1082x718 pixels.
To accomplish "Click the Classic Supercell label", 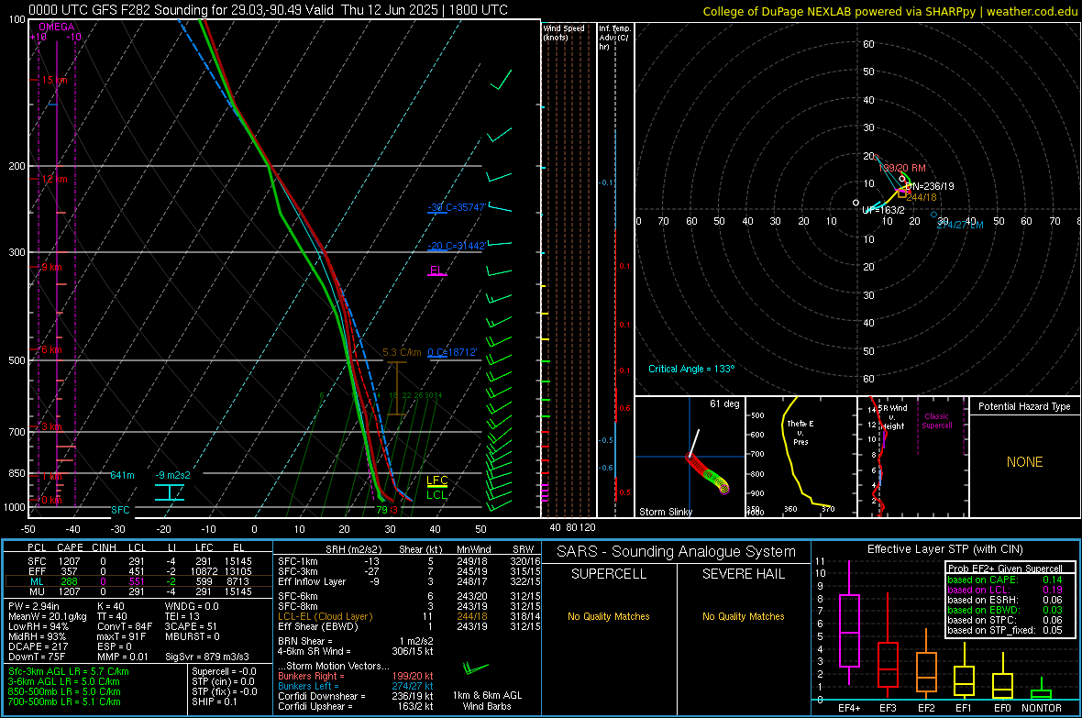I will 937,421.
